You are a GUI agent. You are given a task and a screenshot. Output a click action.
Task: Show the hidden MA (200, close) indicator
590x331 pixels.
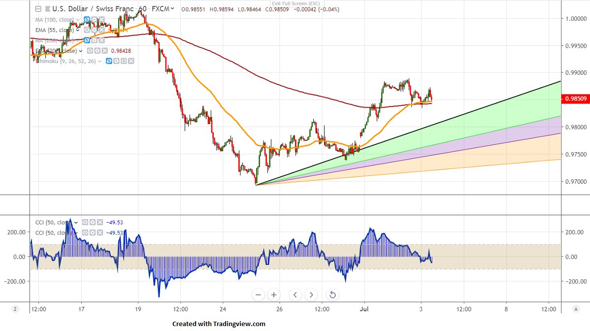87,40
